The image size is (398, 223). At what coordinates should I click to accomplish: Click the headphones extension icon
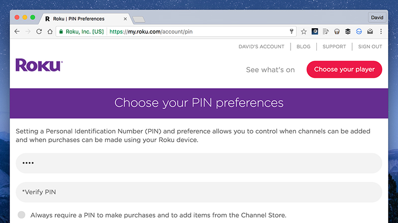tap(337, 32)
